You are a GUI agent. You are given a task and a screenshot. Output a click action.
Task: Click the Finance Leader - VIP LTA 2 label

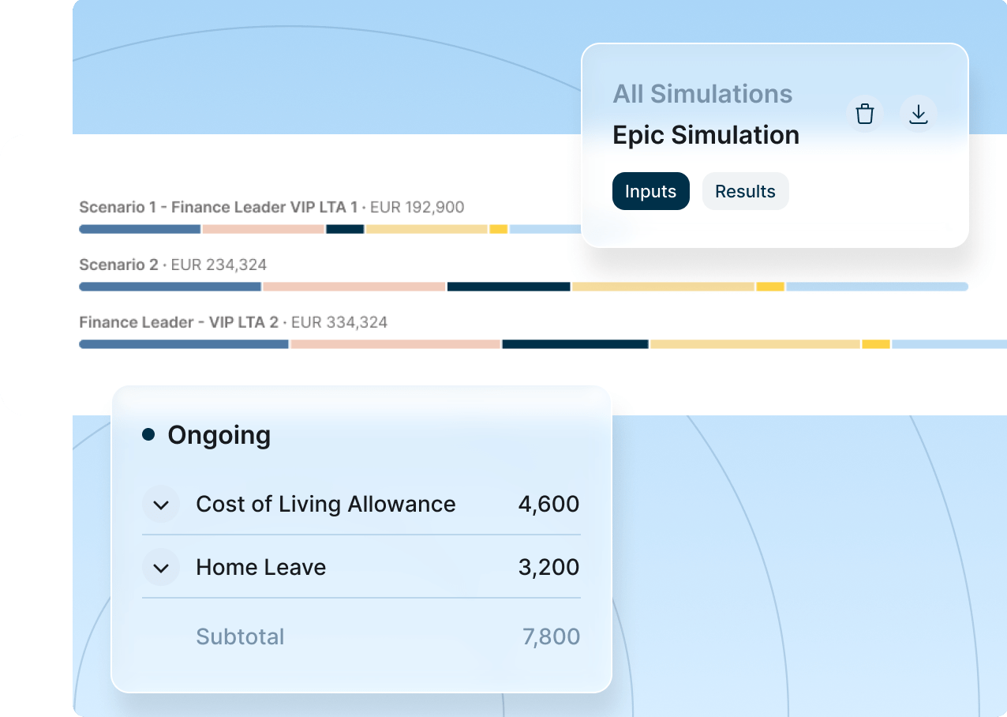point(179,323)
